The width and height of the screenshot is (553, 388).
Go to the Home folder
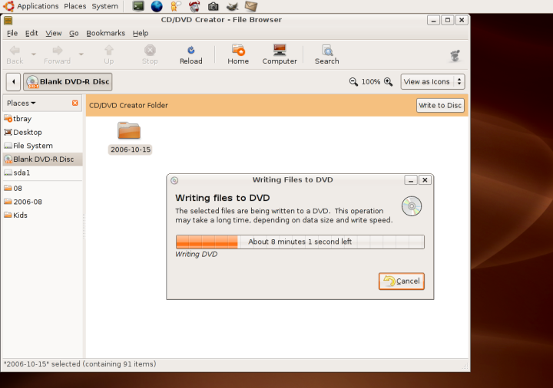(238, 55)
